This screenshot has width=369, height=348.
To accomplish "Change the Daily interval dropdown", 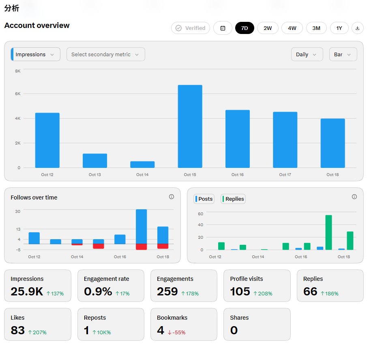I will [307, 55].
